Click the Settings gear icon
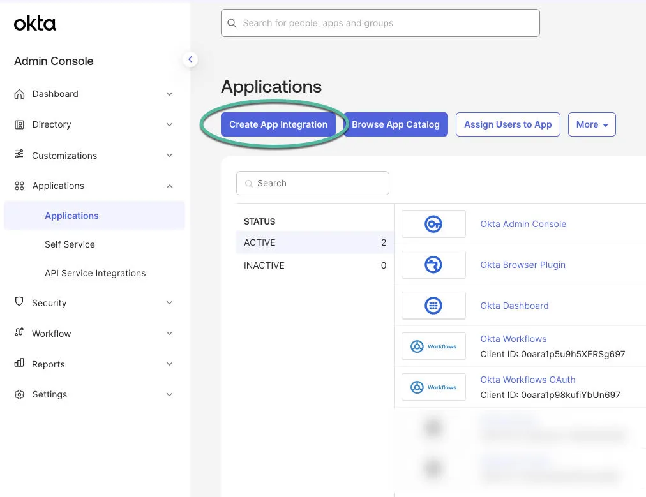Viewport: 646px width, 497px height. point(19,394)
